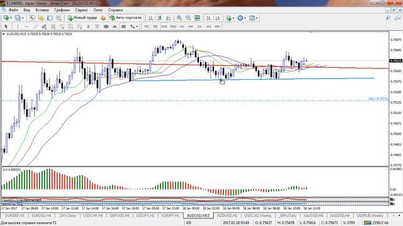Toggle the Terminal window icon

click(x=50, y=18)
